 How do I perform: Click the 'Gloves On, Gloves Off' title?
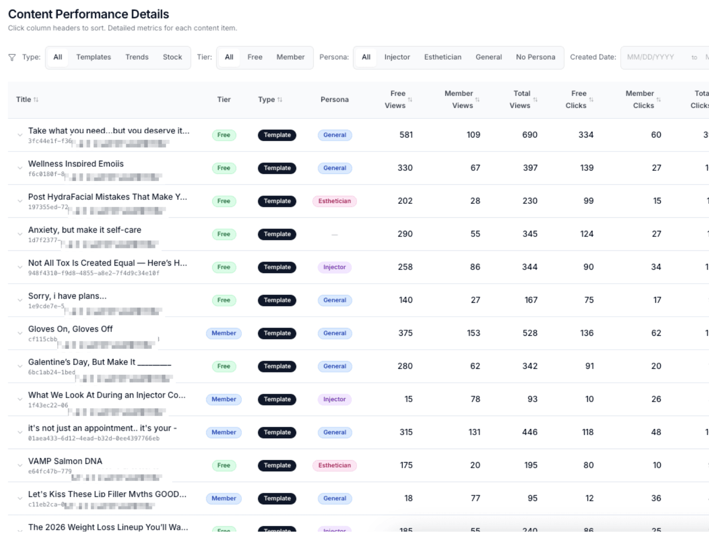70,329
